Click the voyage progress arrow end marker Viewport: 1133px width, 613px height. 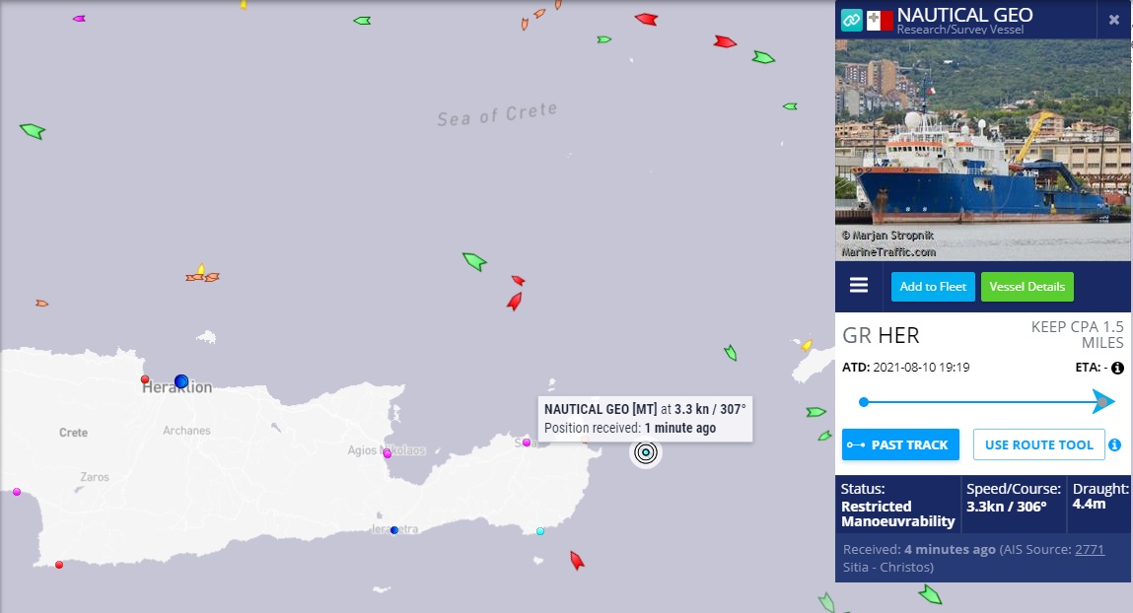(1102, 401)
